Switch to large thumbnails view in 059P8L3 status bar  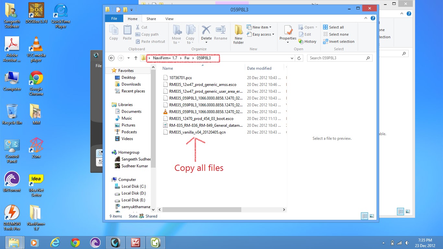click(372, 216)
